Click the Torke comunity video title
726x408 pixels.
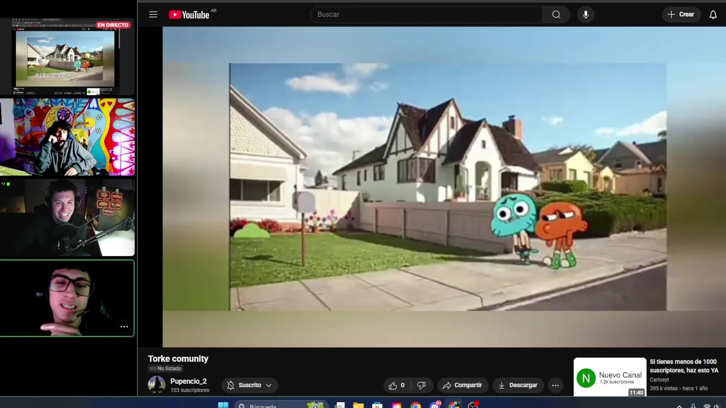(178, 359)
